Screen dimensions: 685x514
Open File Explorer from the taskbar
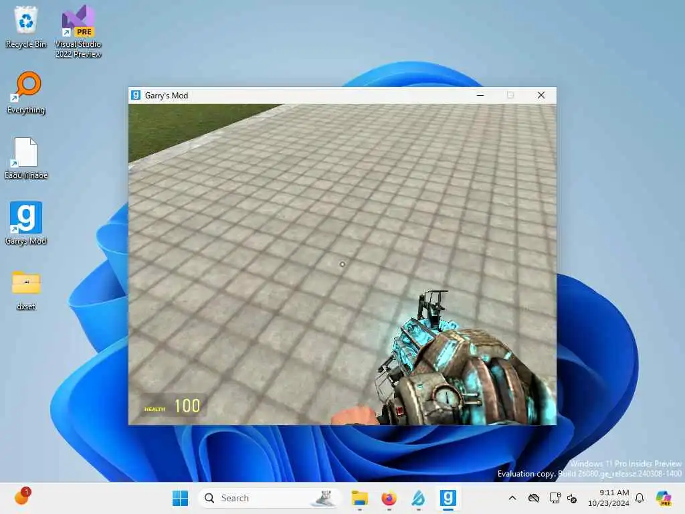[359, 498]
